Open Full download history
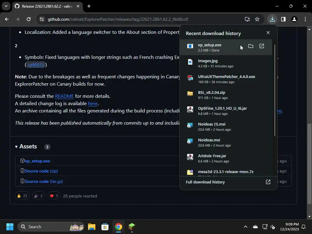 click(x=228, y=182)
